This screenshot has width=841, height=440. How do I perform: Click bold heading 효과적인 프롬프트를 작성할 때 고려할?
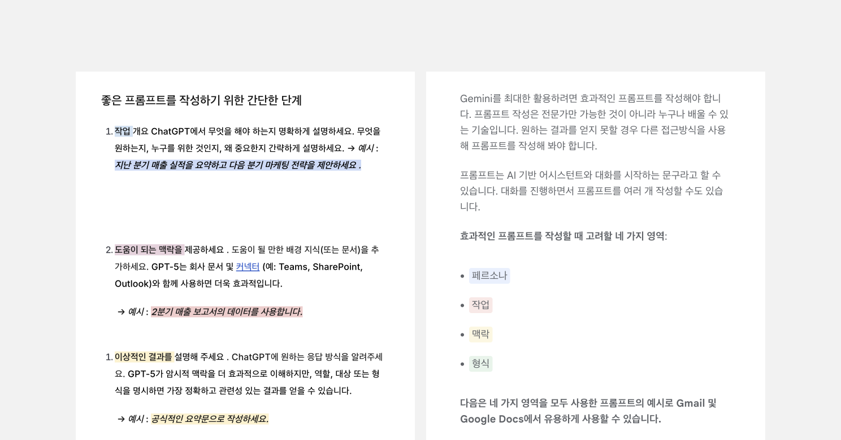[x=562, y=236]
